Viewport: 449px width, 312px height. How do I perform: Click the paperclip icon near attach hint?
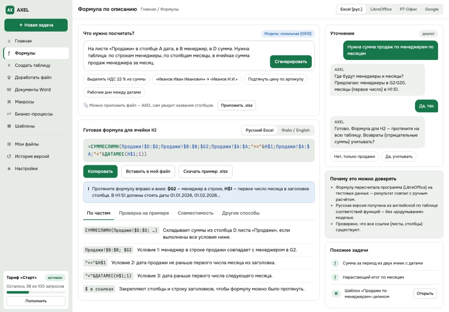86,105
